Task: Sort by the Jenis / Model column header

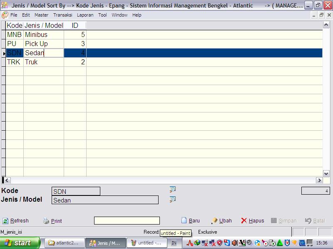Action: (x=43, y=26)
